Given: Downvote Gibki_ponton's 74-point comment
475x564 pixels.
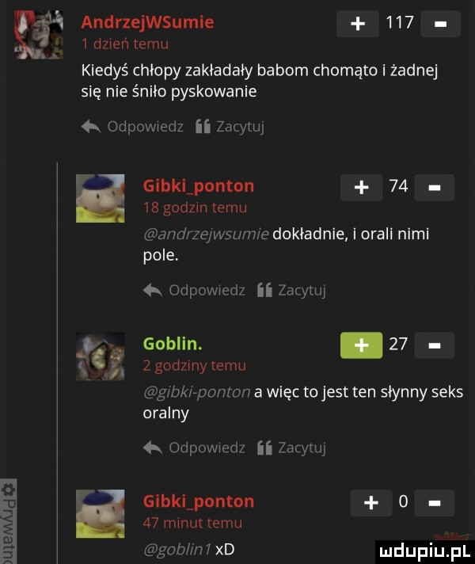Looking at the screenshot, I should click(x=435, y=188).
